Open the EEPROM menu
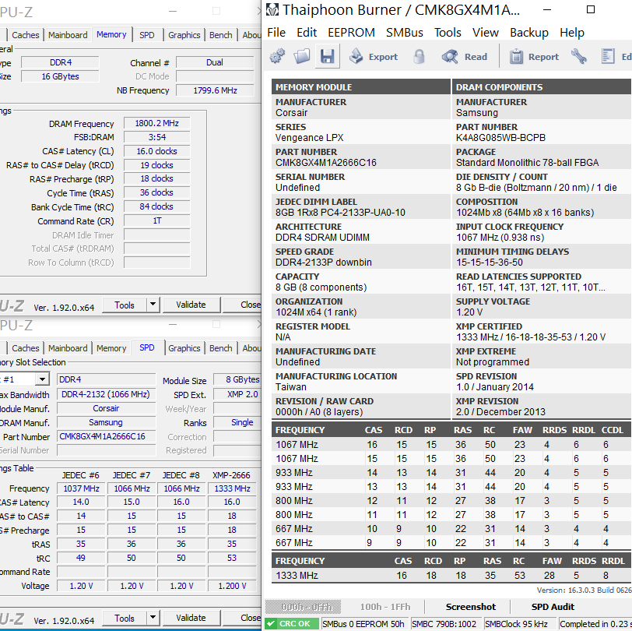632x631 pixels. pos(351,32)
